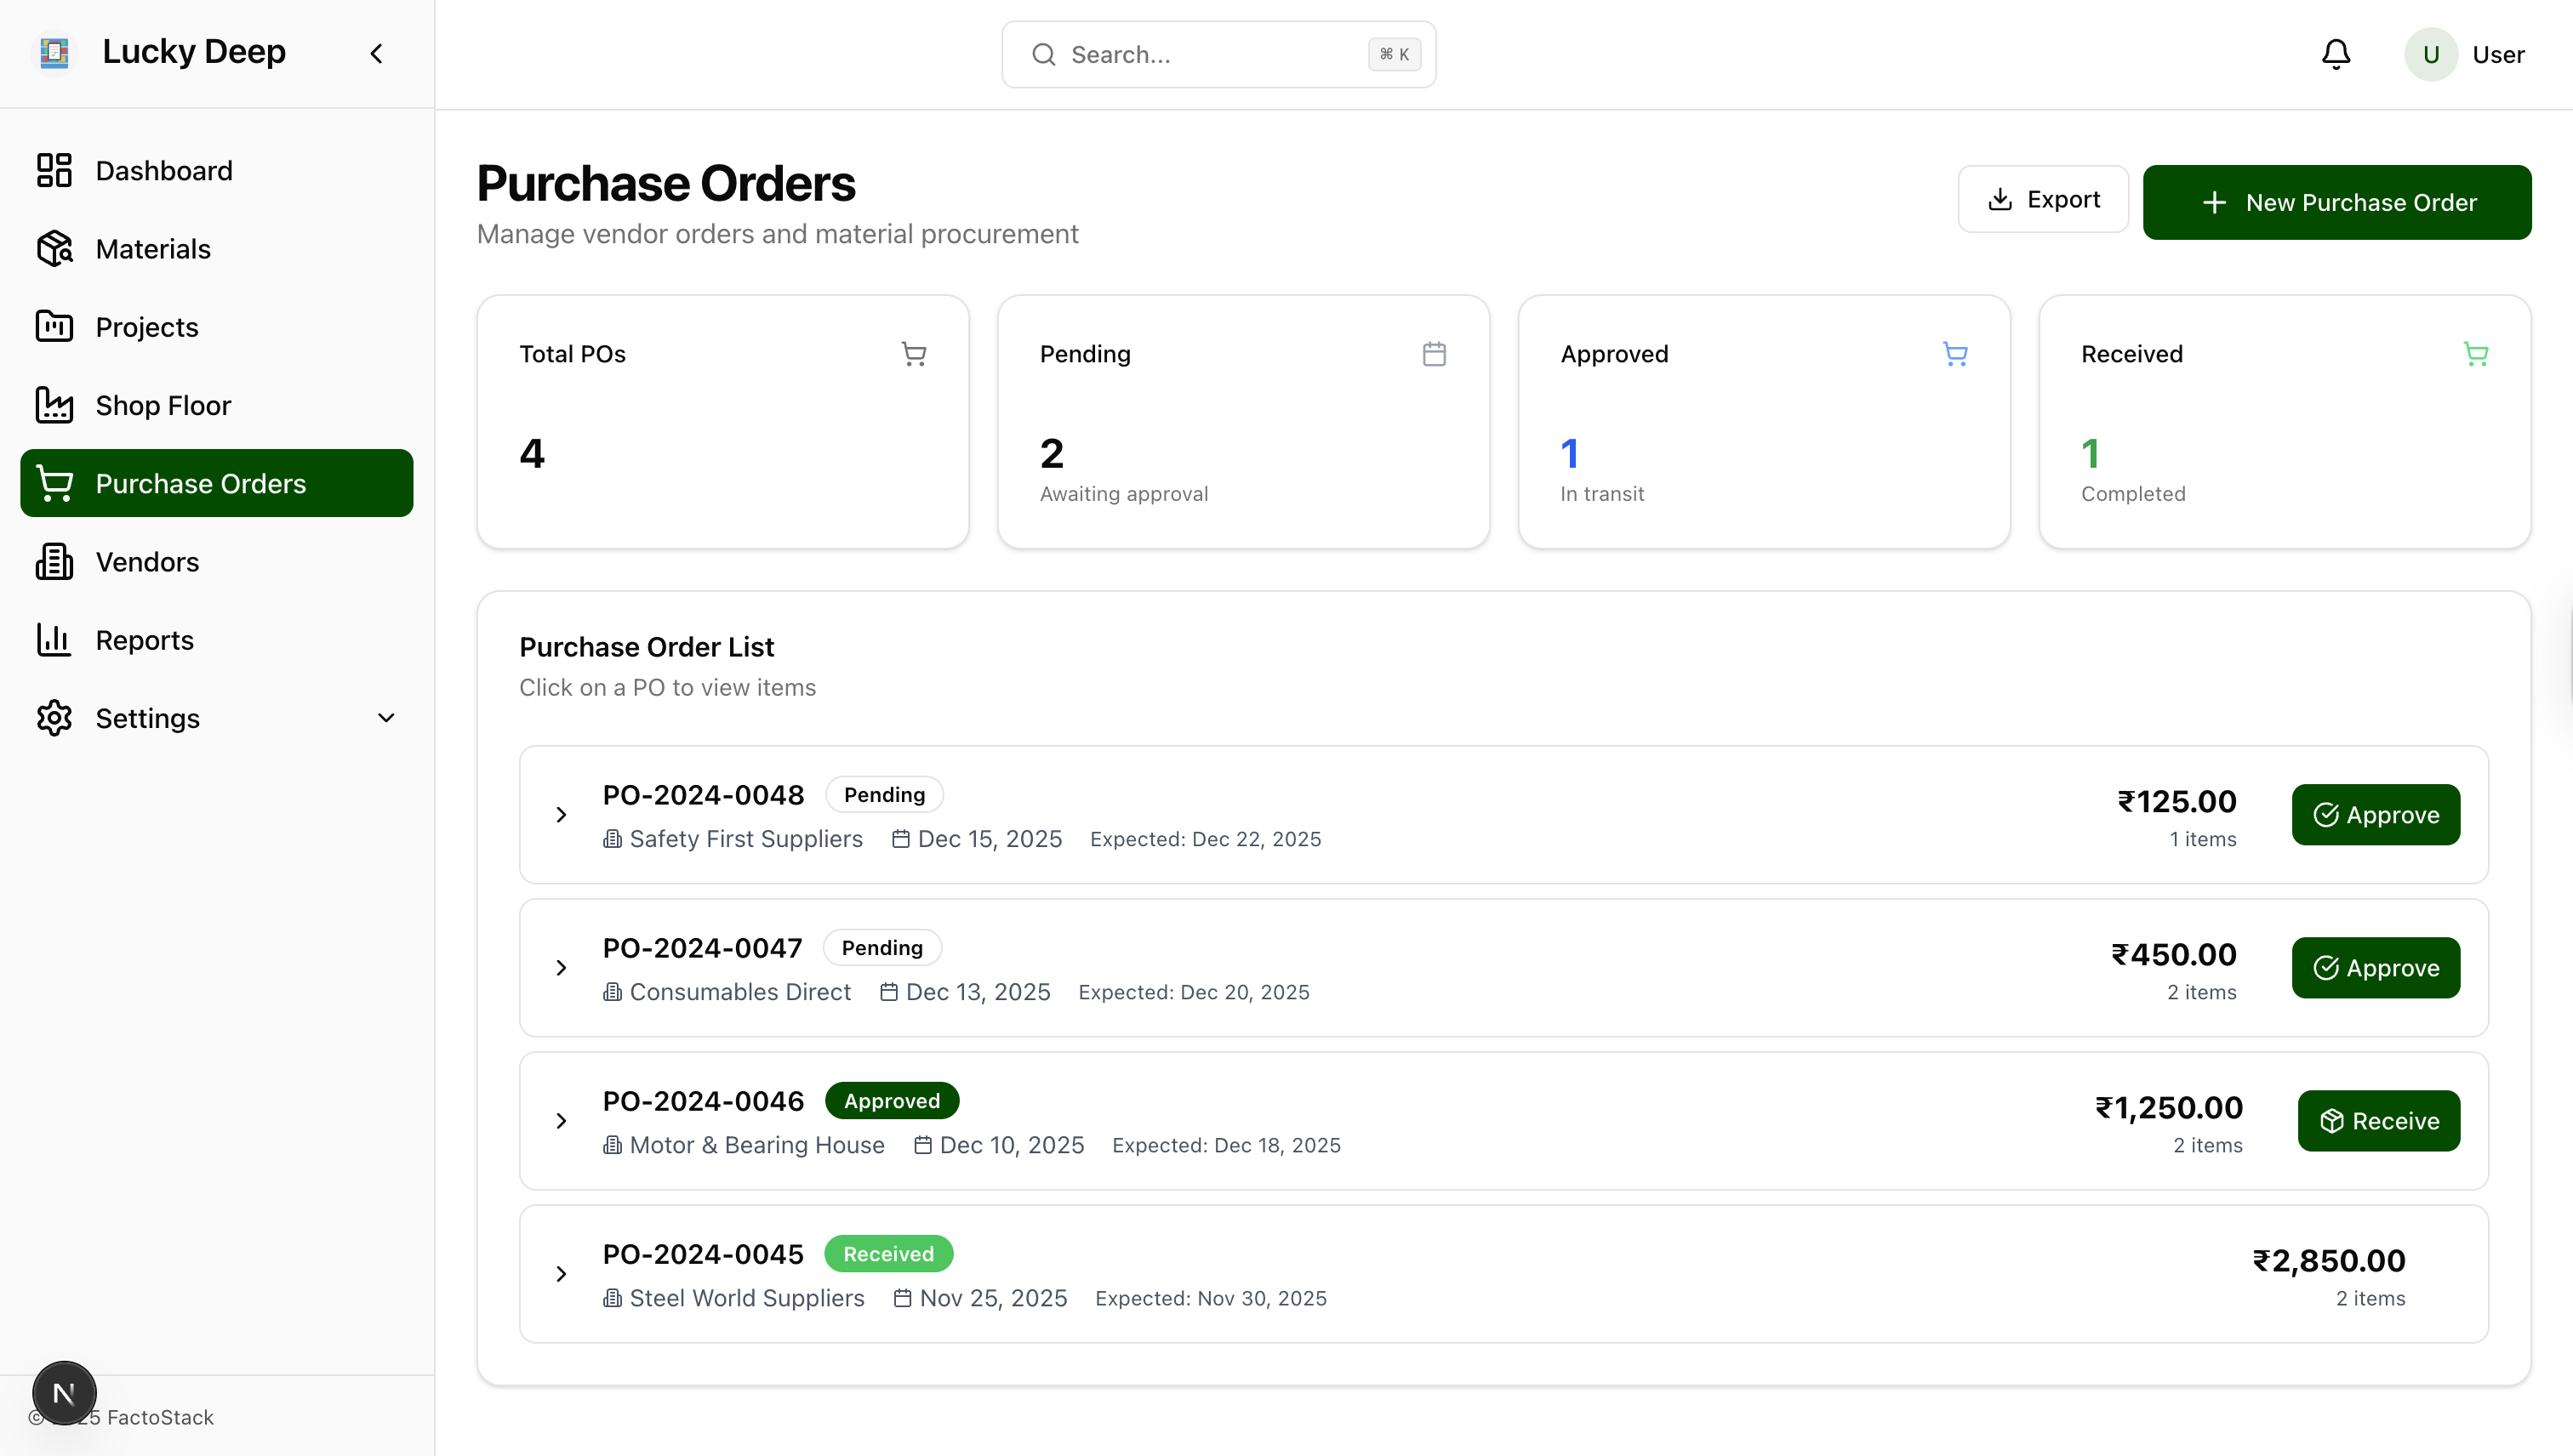Expand the PO-2024-0045 row chevron
This screenshot has height=1456, width=2573.
click(560, 1273)
